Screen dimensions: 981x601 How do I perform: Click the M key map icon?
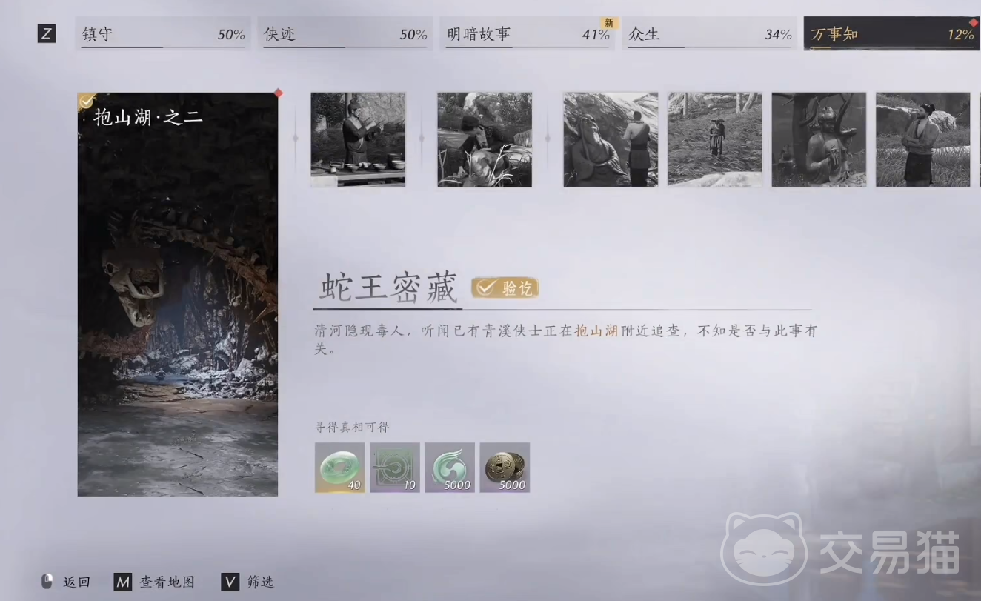[122, 582]
